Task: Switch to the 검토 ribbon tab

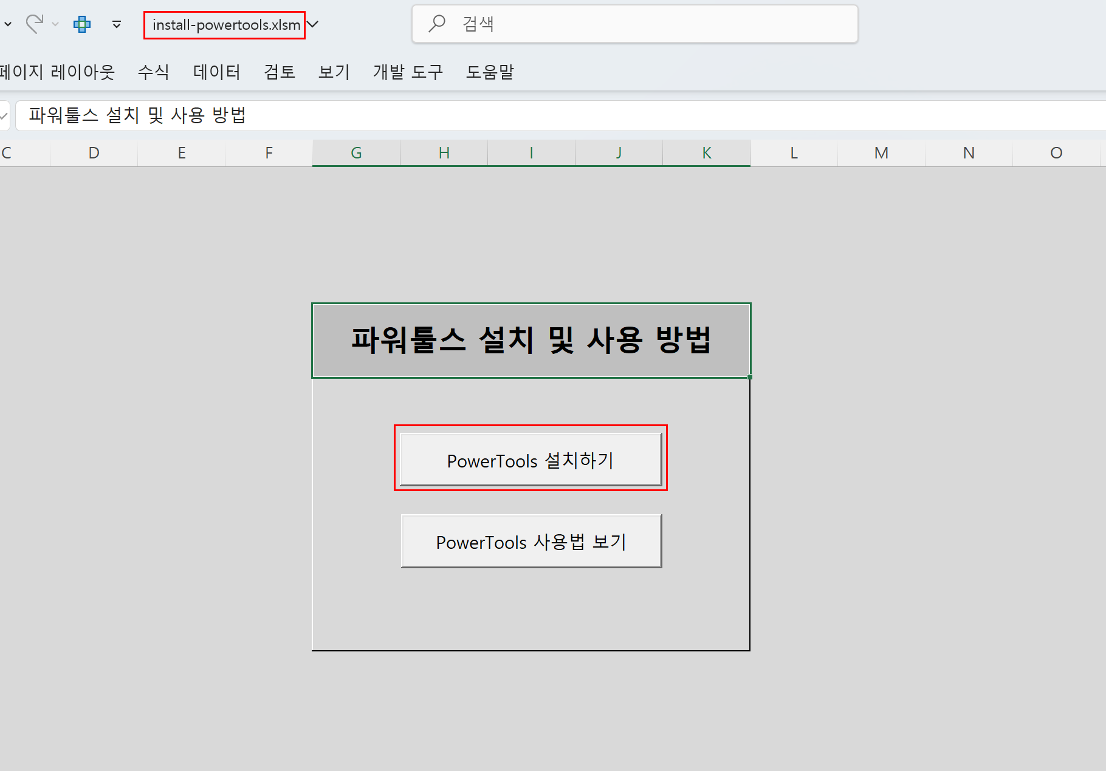Action: tap(280, 72)
